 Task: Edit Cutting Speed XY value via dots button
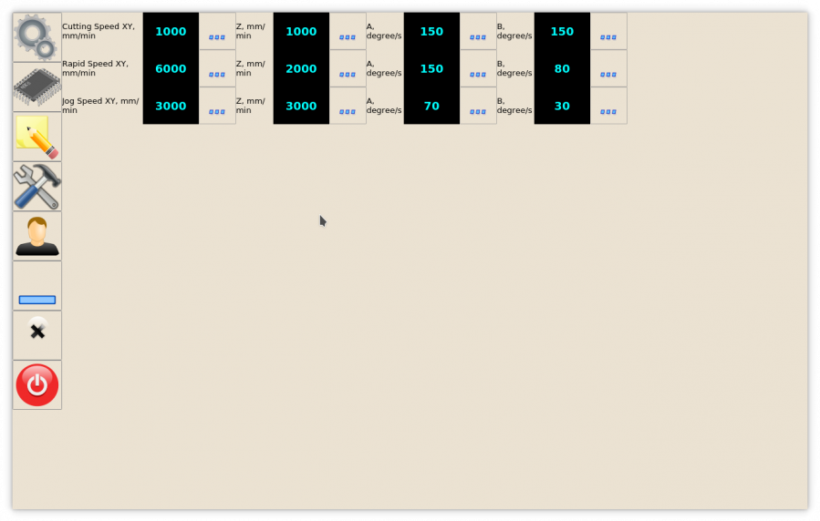click(x=217, y=31)
